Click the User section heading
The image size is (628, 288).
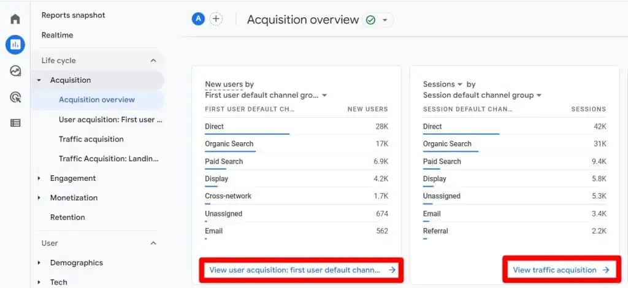50,243
